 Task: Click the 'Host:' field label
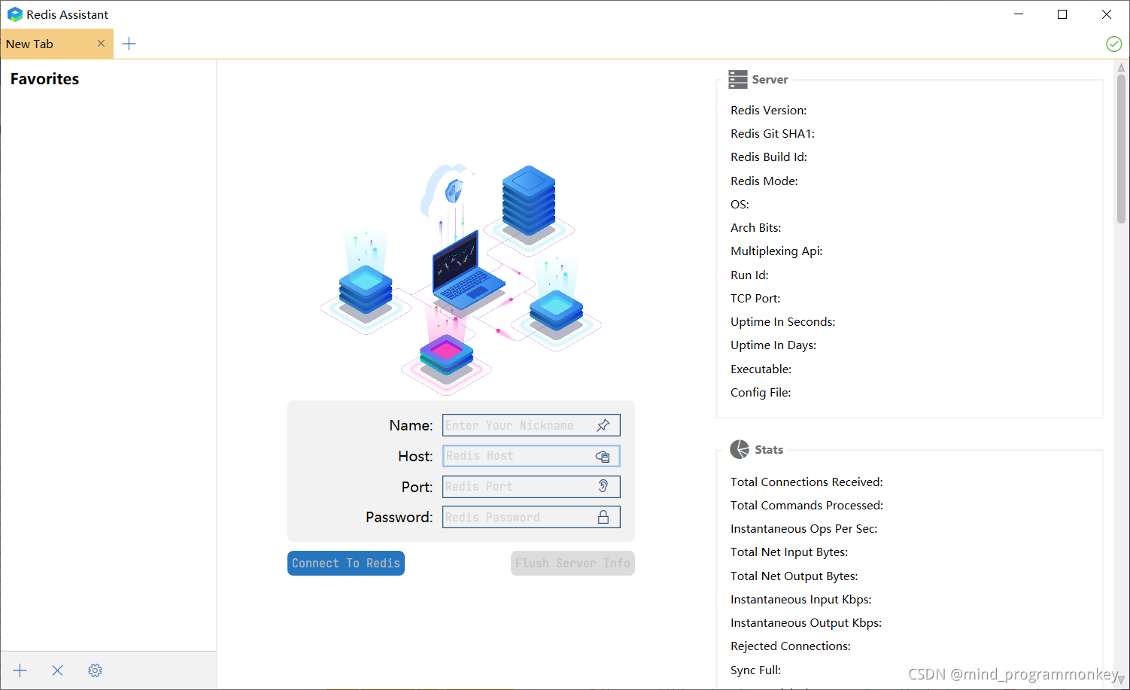tap(415, 457)
